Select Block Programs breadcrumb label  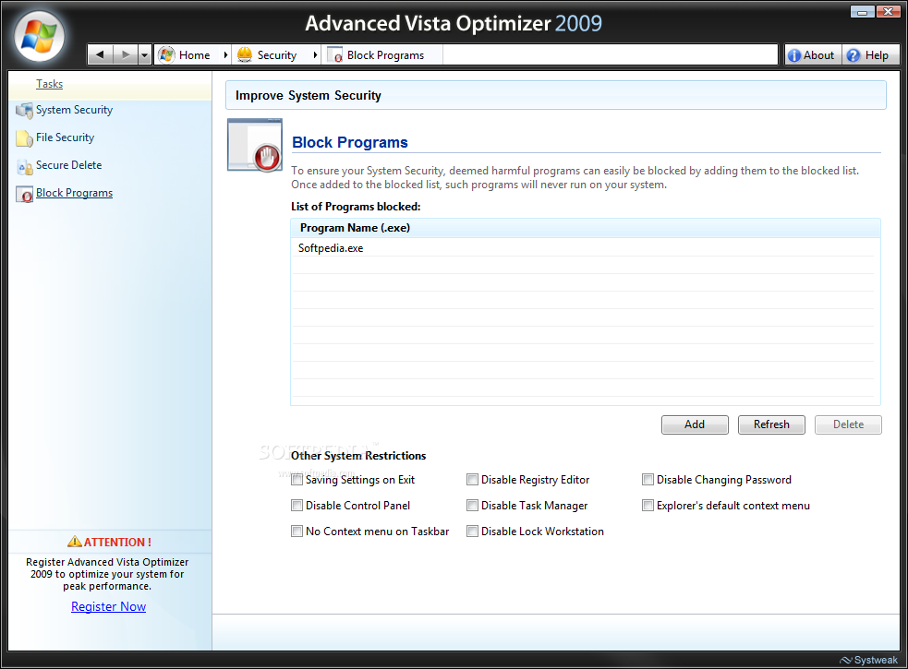click(386, 55)
